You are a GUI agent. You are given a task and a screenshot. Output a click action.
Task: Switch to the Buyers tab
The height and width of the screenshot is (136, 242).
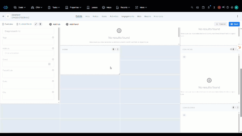[x=147, y=16]
